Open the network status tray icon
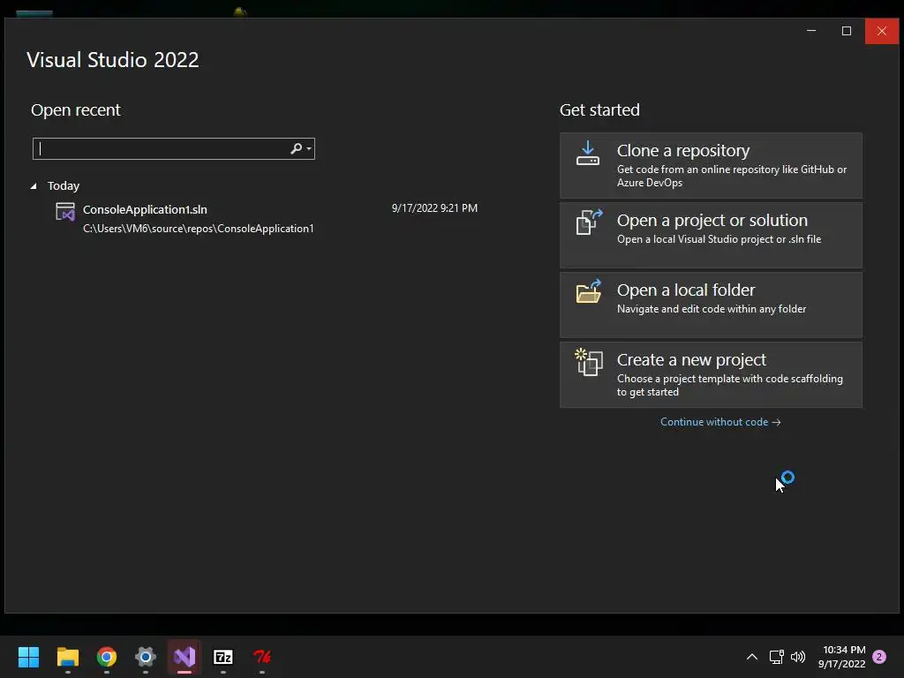 [x=776, y=657]
